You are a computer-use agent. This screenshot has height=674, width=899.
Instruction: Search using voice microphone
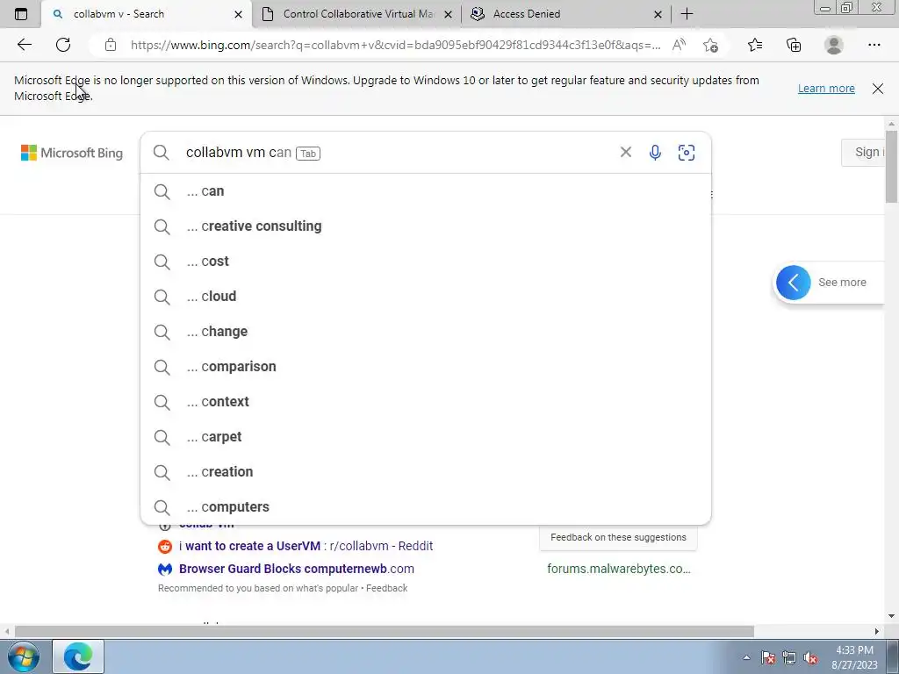point(655,152)
